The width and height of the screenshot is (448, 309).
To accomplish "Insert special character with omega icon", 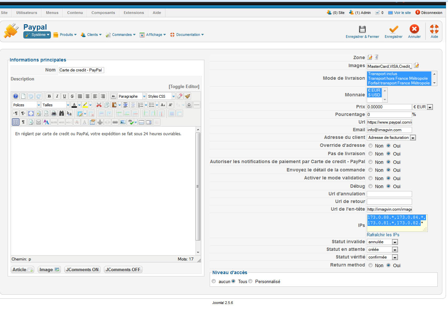I will [189, 105].
